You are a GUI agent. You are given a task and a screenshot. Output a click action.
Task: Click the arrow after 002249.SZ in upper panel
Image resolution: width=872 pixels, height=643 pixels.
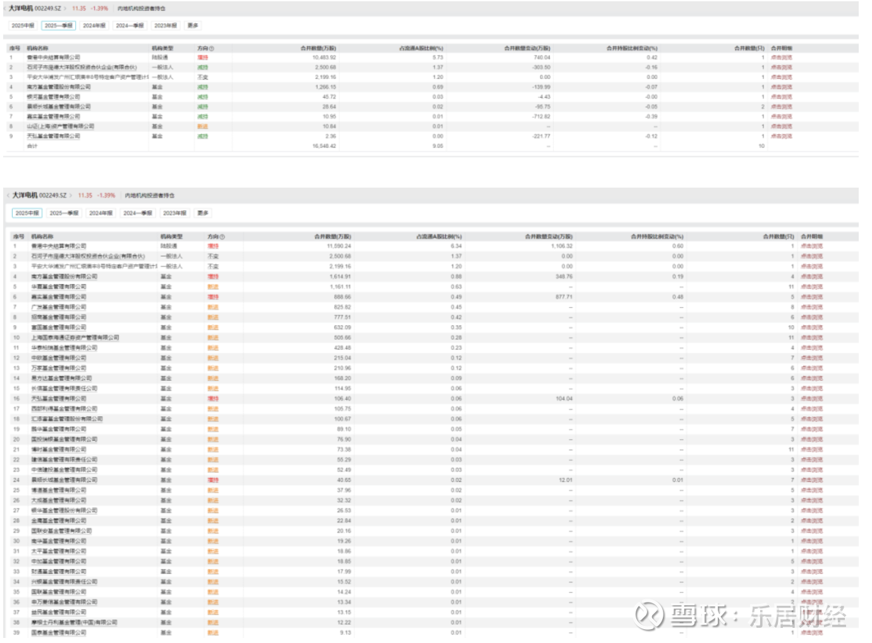(65, 9)
